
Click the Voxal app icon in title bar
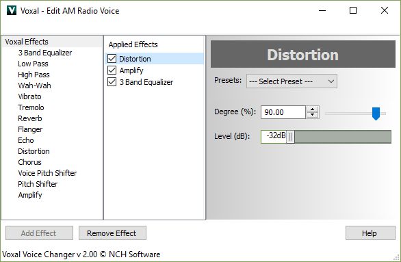(x=12, y=10)
